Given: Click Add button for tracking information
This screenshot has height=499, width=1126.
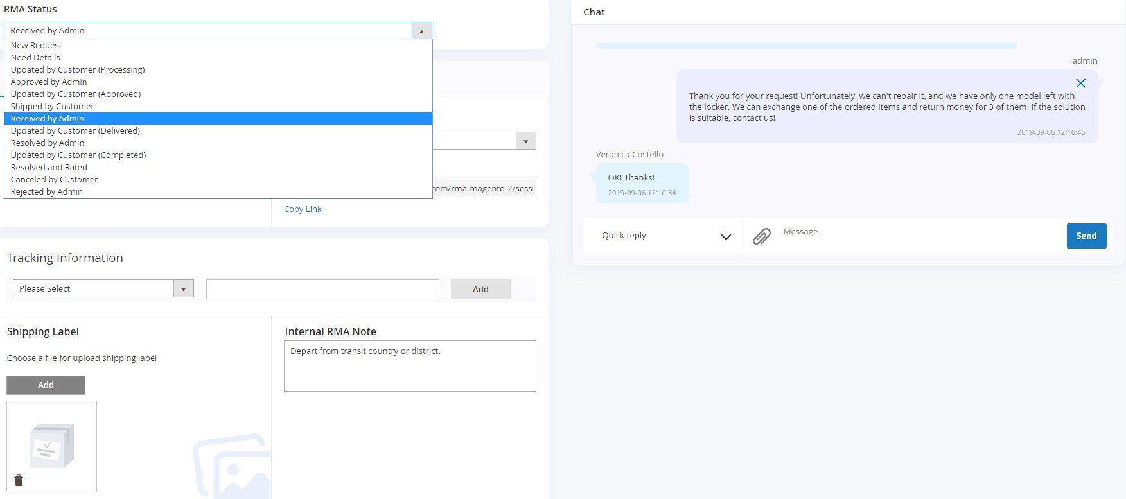Looking at the screenshot, I should click(x=480, y=289).
